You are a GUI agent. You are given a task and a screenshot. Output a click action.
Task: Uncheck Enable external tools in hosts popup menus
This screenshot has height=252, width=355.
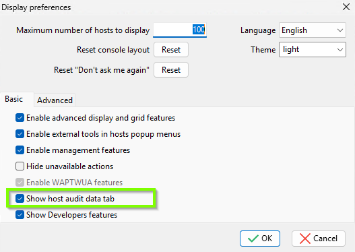[20, 134]
